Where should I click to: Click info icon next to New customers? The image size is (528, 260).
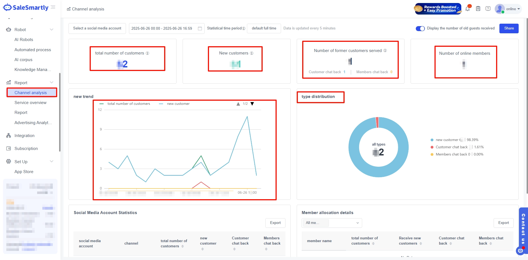click(x=252, y=53)
